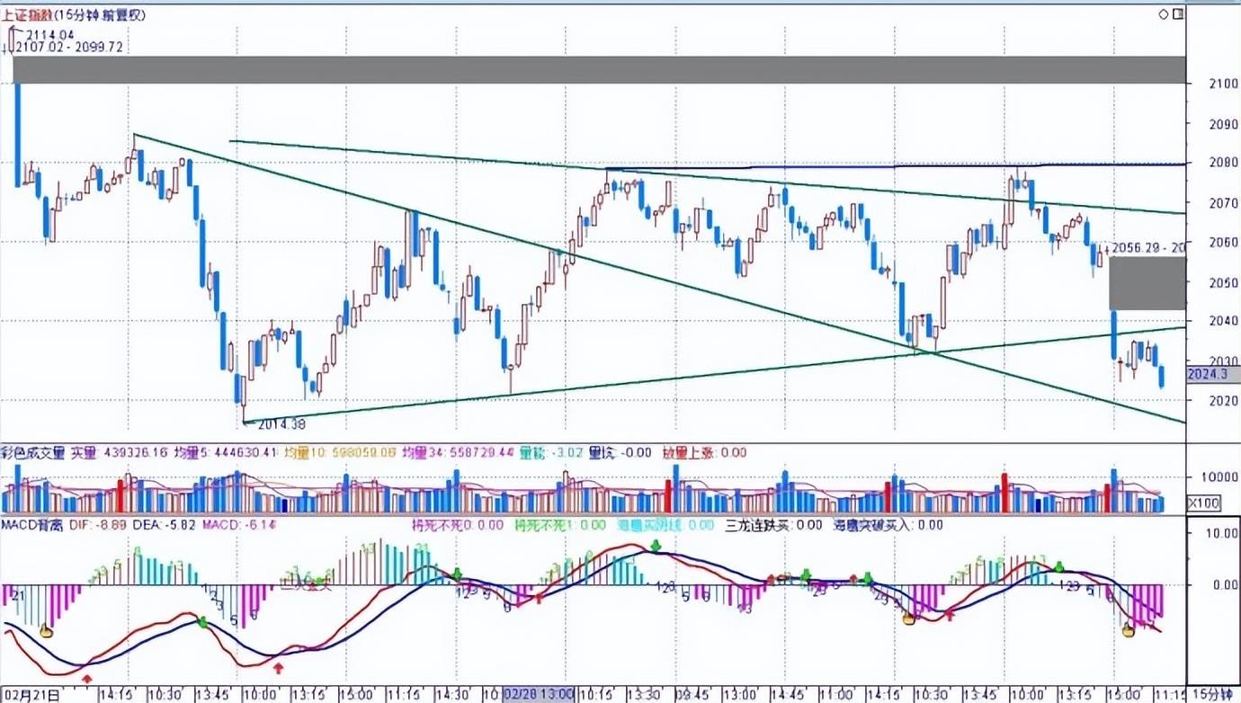Viewport: 1241px width, 703px height.
Task: Click the 彩色成交量 indicator name
Action: tap(34, 453)
